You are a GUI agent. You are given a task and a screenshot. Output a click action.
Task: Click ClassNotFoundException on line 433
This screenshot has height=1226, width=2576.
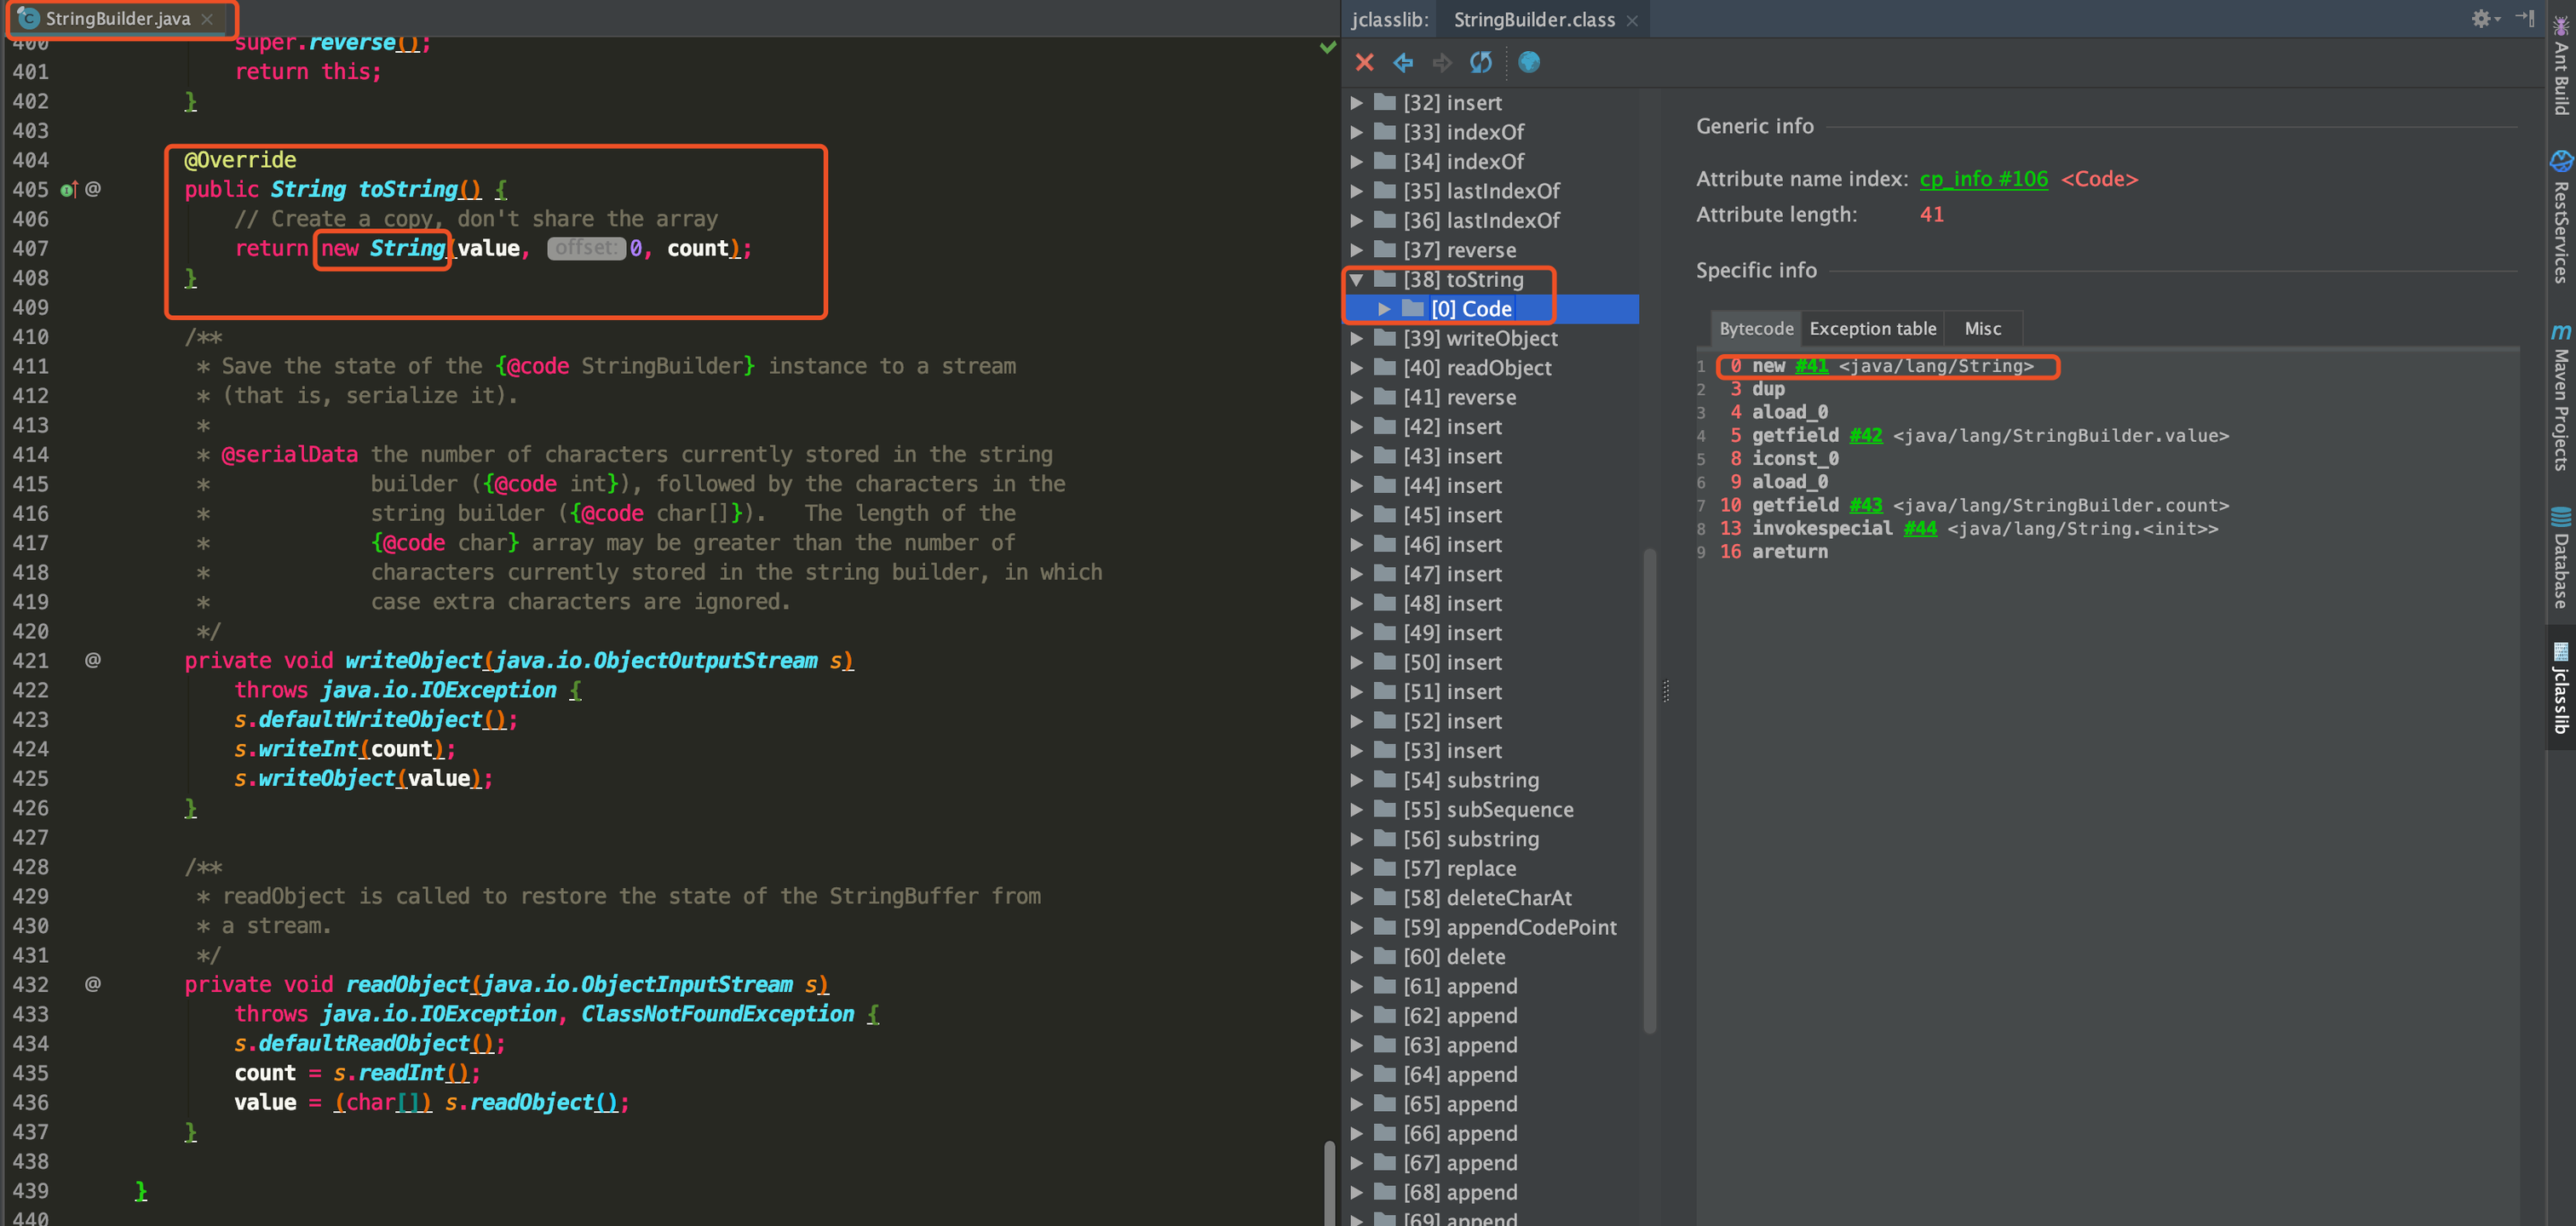pos(717,1014)
